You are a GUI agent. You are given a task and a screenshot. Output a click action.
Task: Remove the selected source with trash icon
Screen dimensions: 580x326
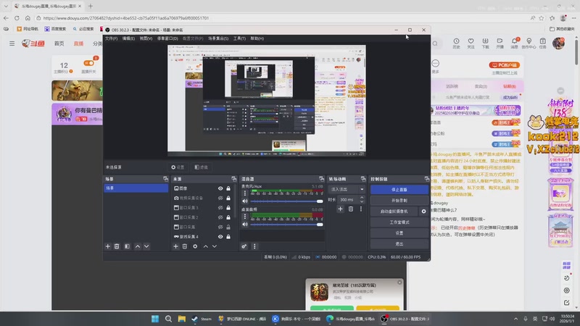coord(185,246)
